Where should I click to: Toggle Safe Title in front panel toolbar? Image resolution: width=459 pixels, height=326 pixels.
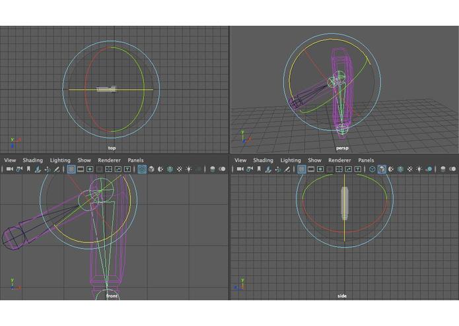[127, 169]
